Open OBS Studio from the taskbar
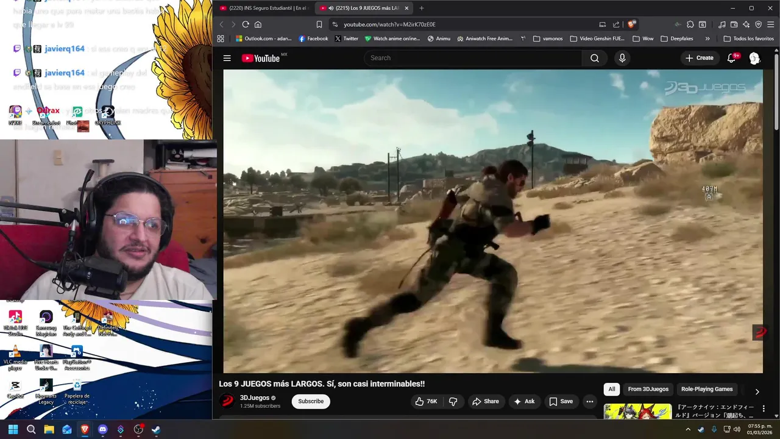Viewport: 780px width, 439px height. point(138,429)
